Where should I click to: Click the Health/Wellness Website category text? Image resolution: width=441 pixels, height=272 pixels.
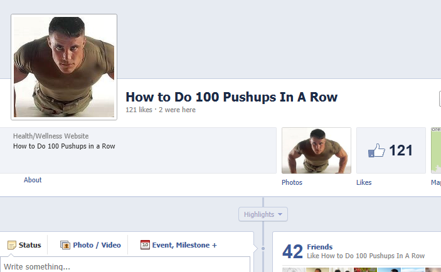(x=51, y=136)
